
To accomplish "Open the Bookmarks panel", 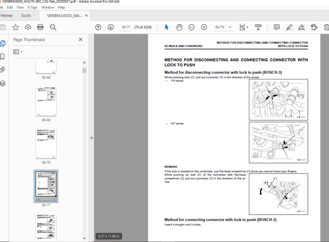I will click(2, 57).
